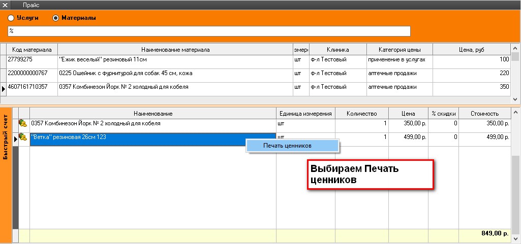Click the lower table scroll down arrow
The image size is (521, 244).
pos(515,239)
